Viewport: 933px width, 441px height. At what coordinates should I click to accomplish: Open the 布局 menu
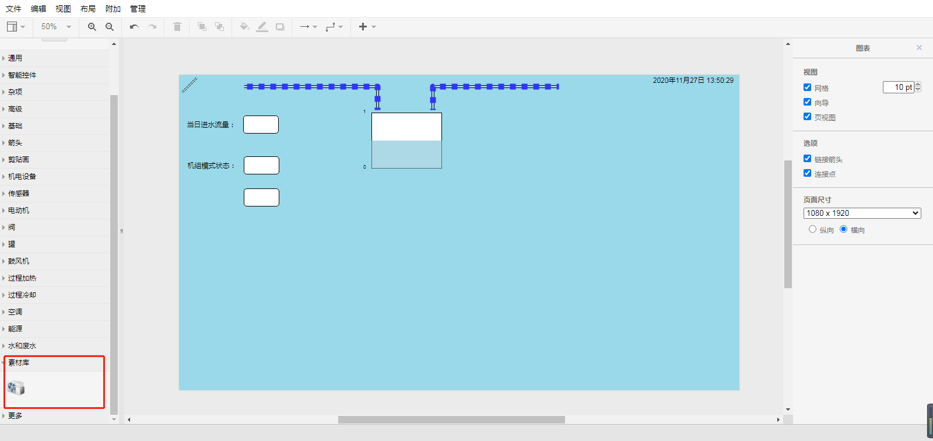click(88, 9)
